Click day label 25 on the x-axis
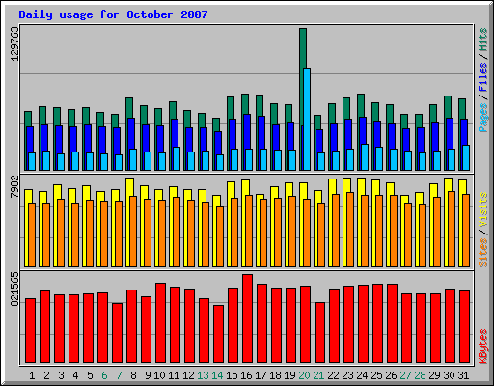Viewport: 494px width, 386px height. 376,375
